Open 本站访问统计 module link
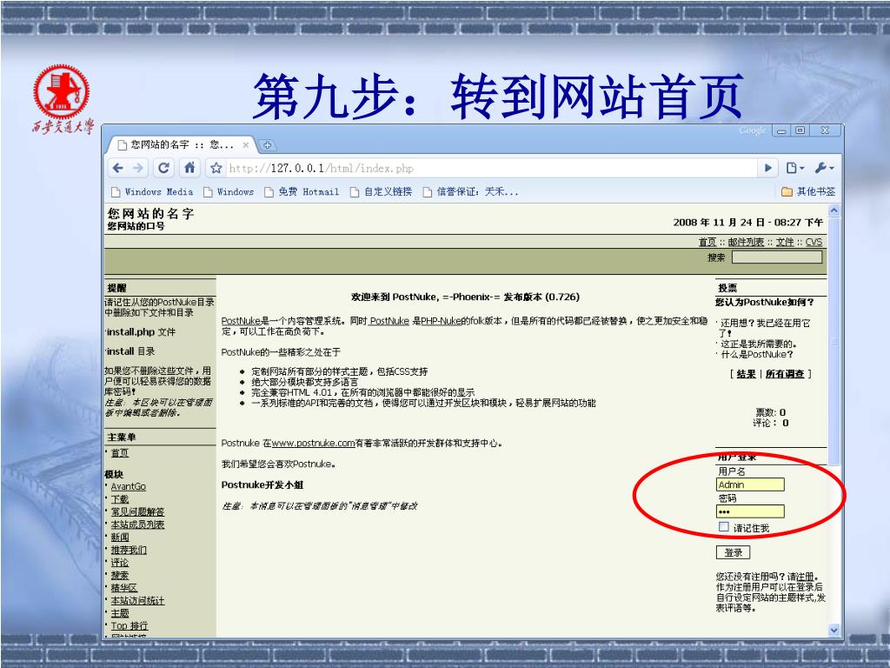This screenshot has width=890, height=668. click(x=137, y=600)
